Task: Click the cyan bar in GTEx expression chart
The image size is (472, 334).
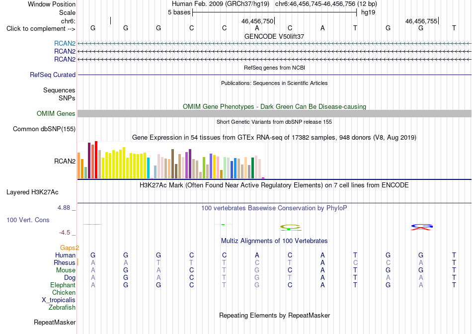Action: [x=148, y=168]
